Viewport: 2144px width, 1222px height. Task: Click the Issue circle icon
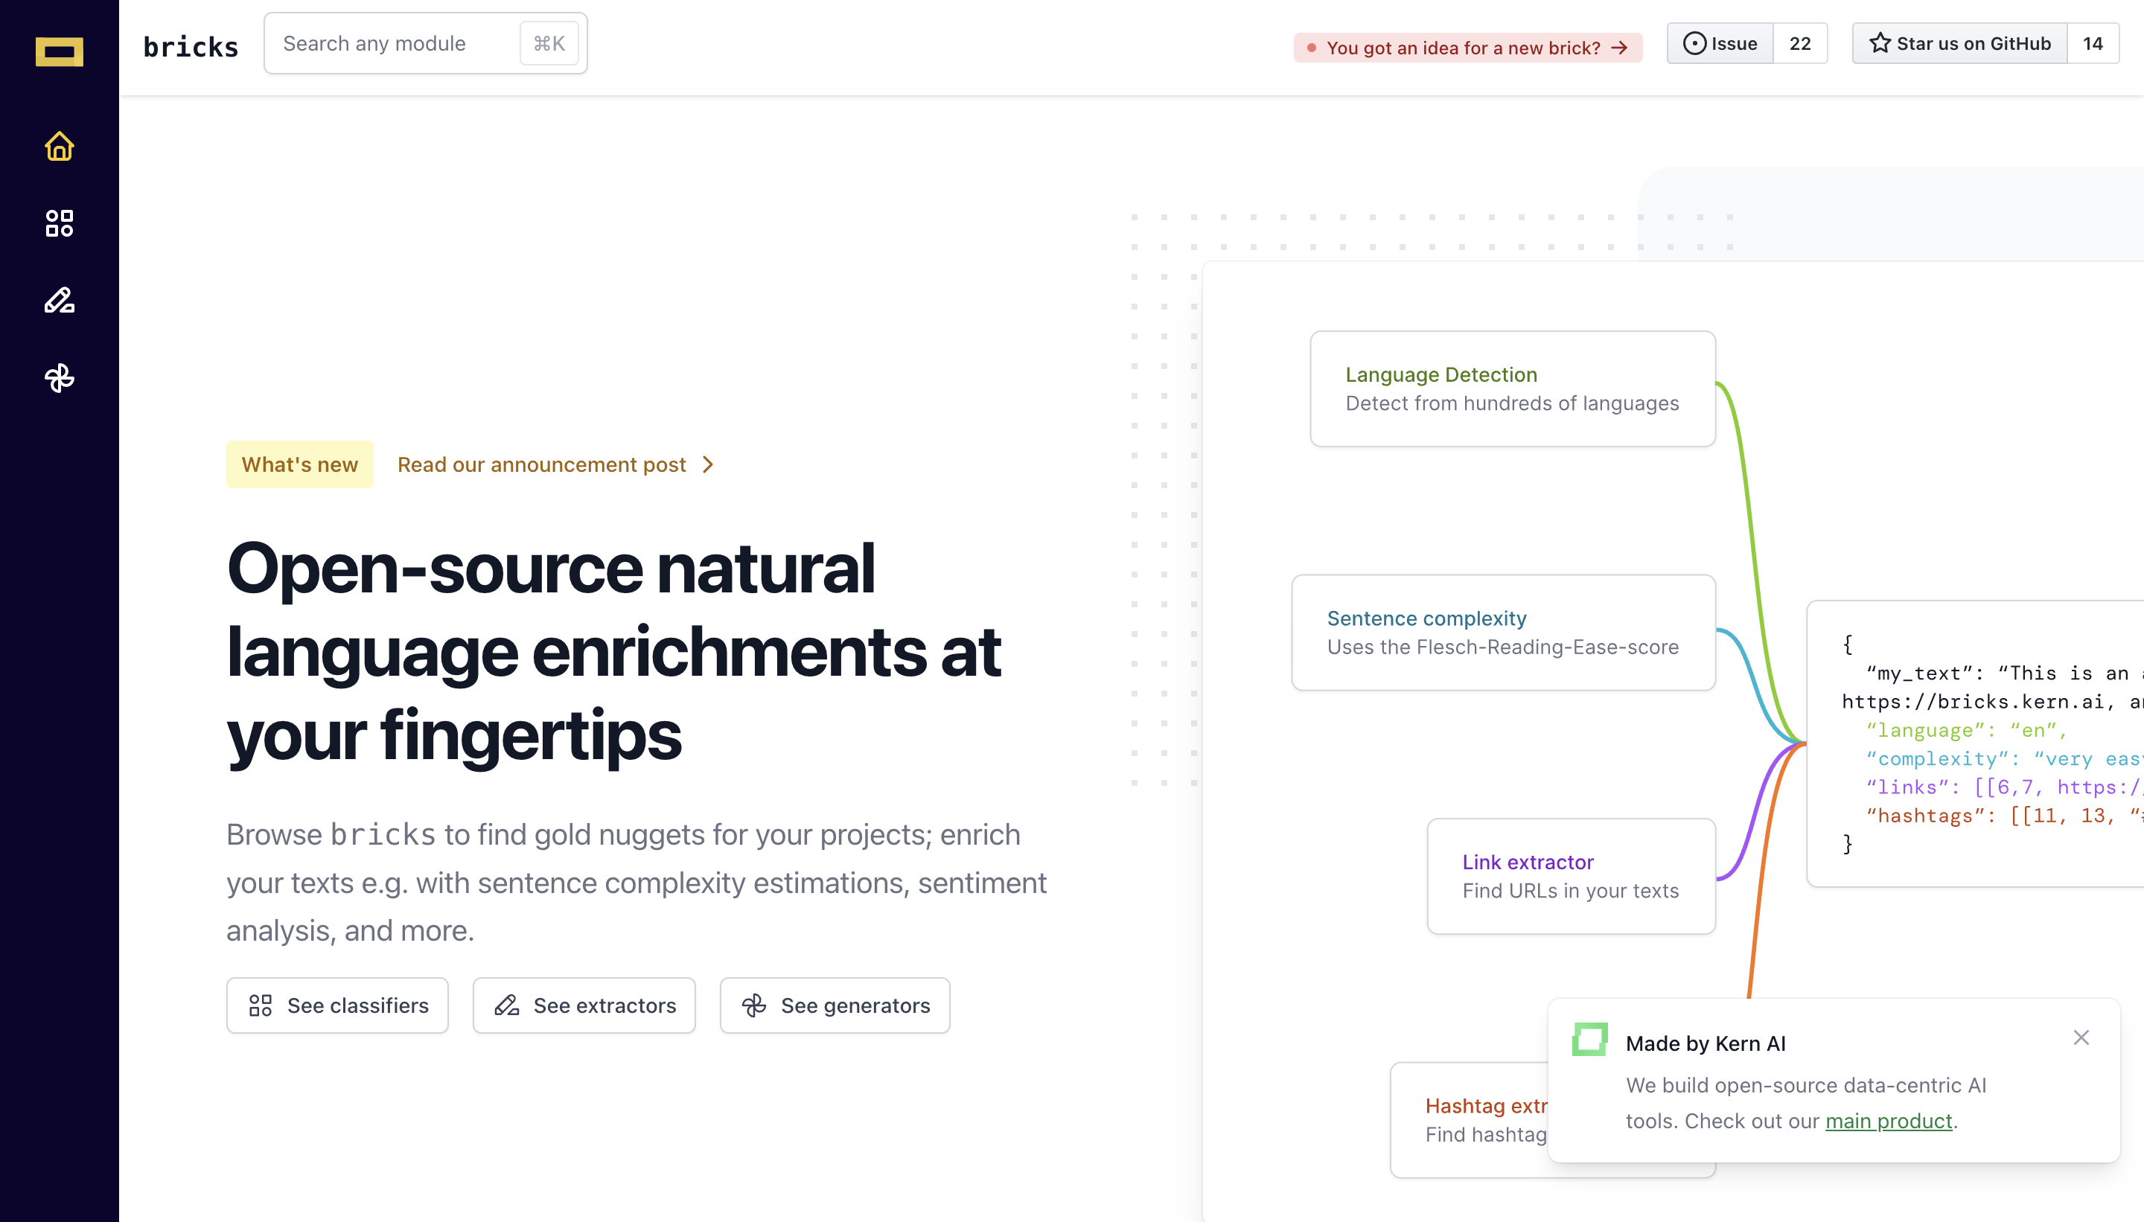click(1694, 44)
